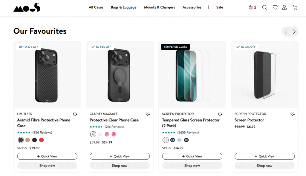Open the Protective Clear Phone Case image
Image resolution: width=306 pixels, height=176 pixels.
tap(120, 74)
